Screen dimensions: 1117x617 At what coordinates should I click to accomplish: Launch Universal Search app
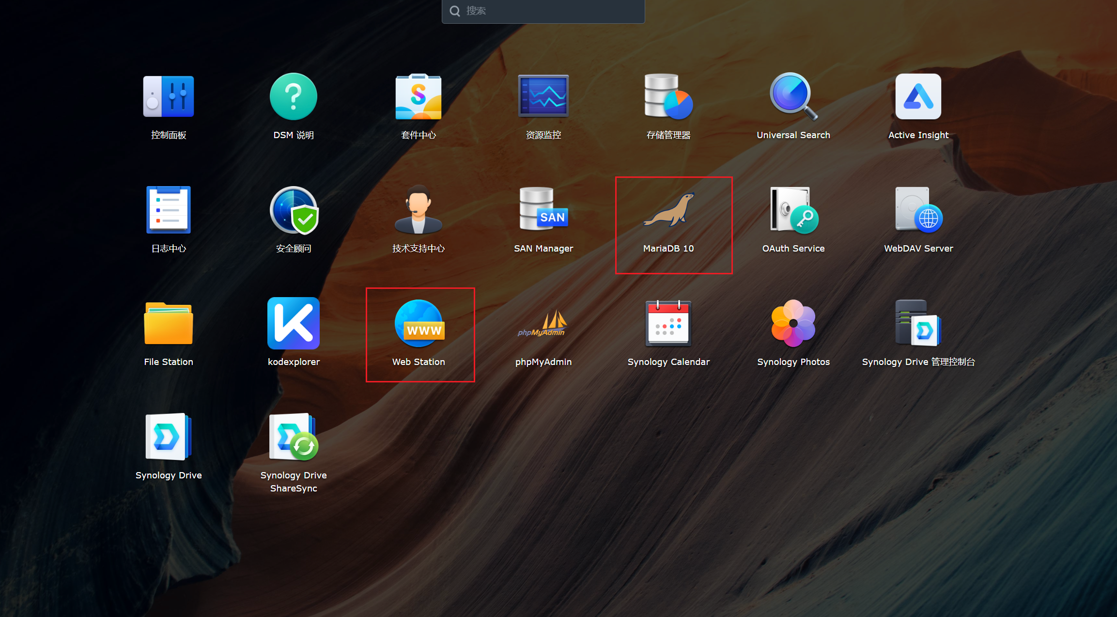(793, 96)
